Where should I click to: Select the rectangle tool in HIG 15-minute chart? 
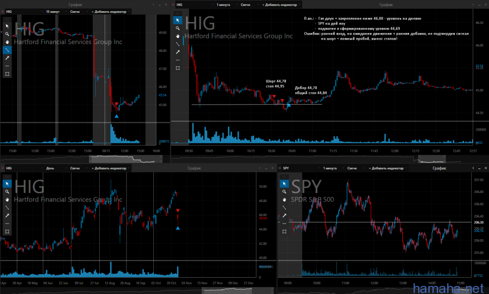(x=7, y=74)
